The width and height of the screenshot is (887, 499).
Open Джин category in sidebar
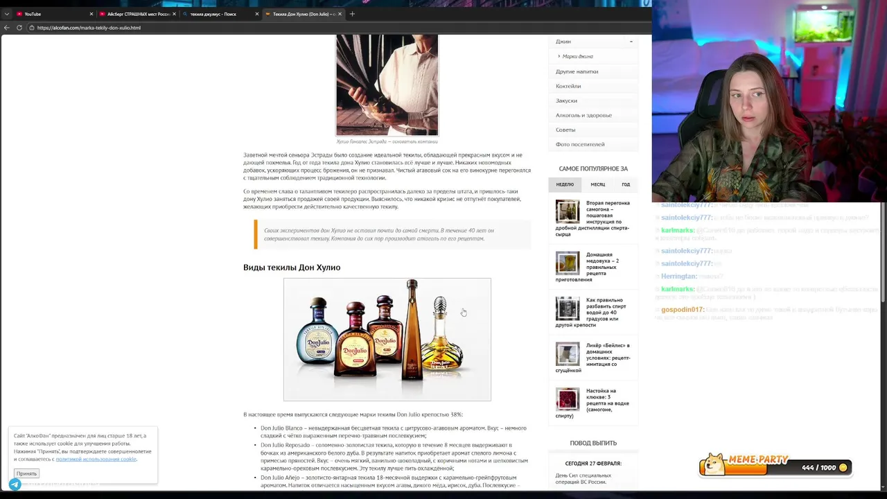(563, 42)
